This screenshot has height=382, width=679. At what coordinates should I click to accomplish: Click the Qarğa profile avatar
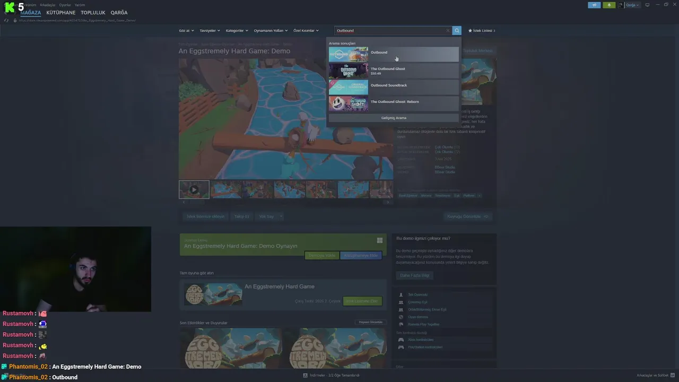pos(621,5)
